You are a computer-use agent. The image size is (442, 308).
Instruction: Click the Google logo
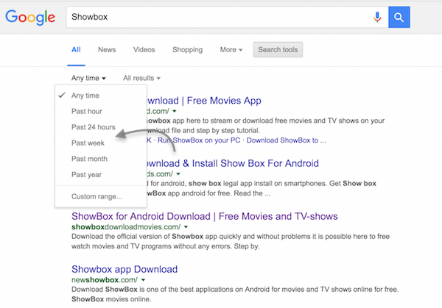click(x=30, y=18)
